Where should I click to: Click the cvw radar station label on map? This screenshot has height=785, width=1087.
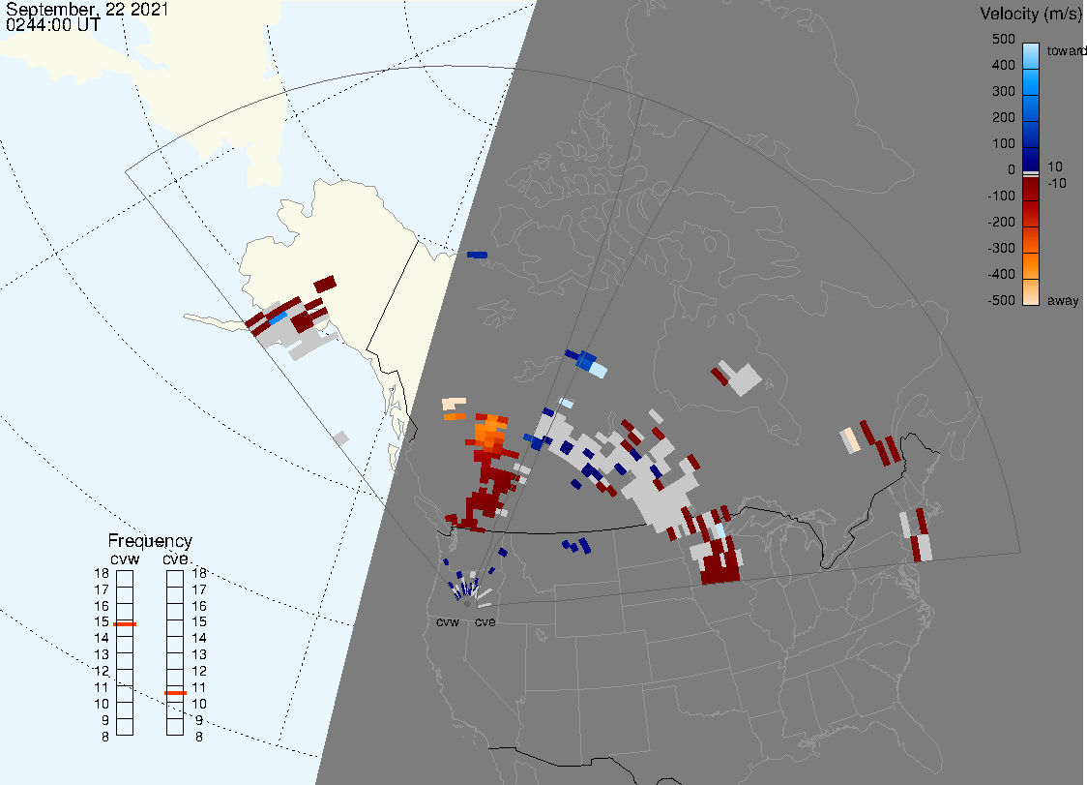(x=448, y=621)
